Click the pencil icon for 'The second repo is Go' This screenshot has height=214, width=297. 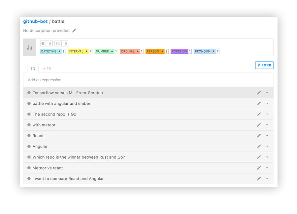[259, 114]
